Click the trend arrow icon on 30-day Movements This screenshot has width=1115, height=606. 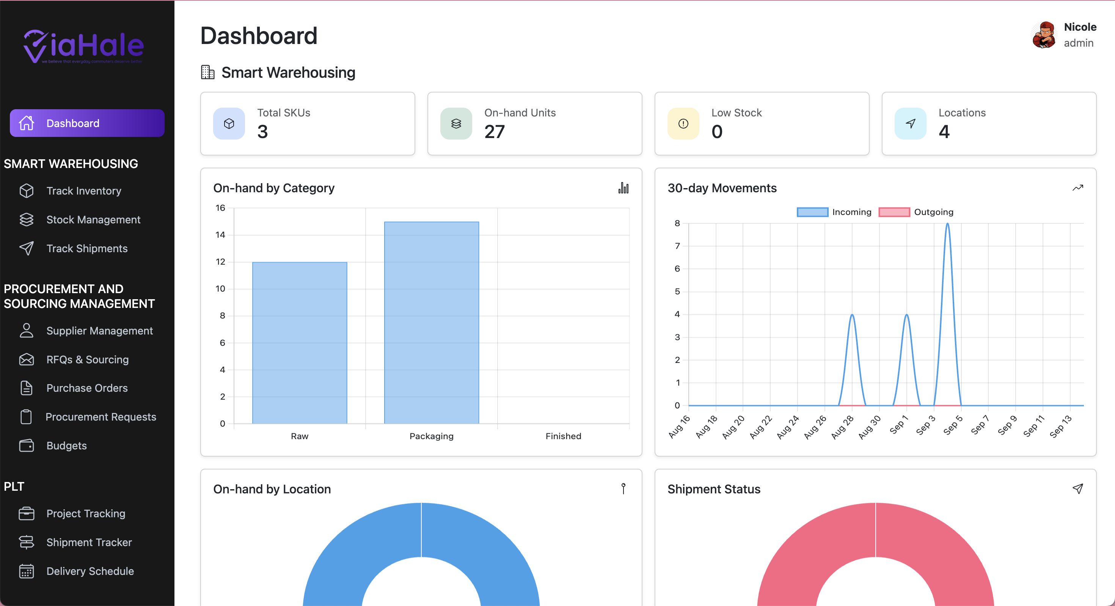[1077, 188]
